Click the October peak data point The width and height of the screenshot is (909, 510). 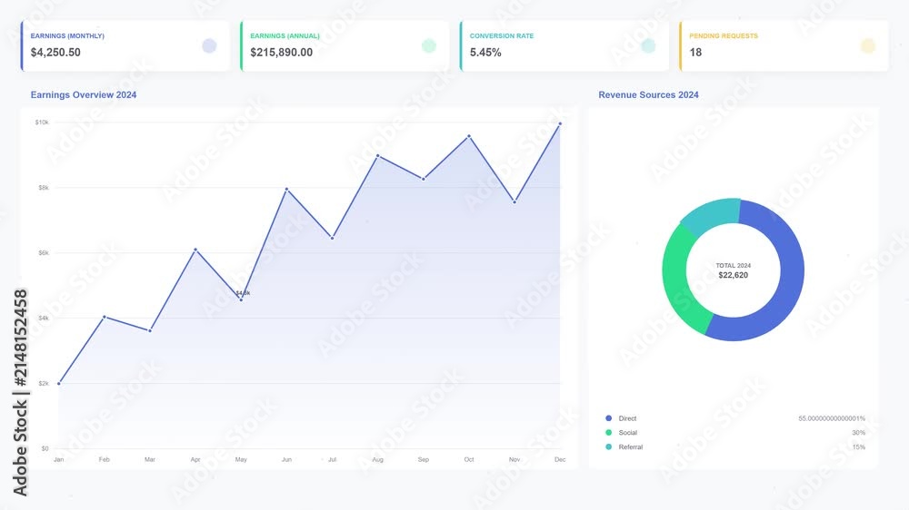tap(469, 137)
